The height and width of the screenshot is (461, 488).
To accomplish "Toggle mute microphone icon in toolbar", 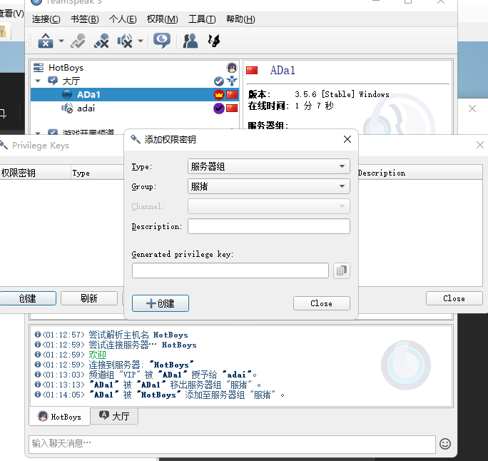I will click(102, 41).
